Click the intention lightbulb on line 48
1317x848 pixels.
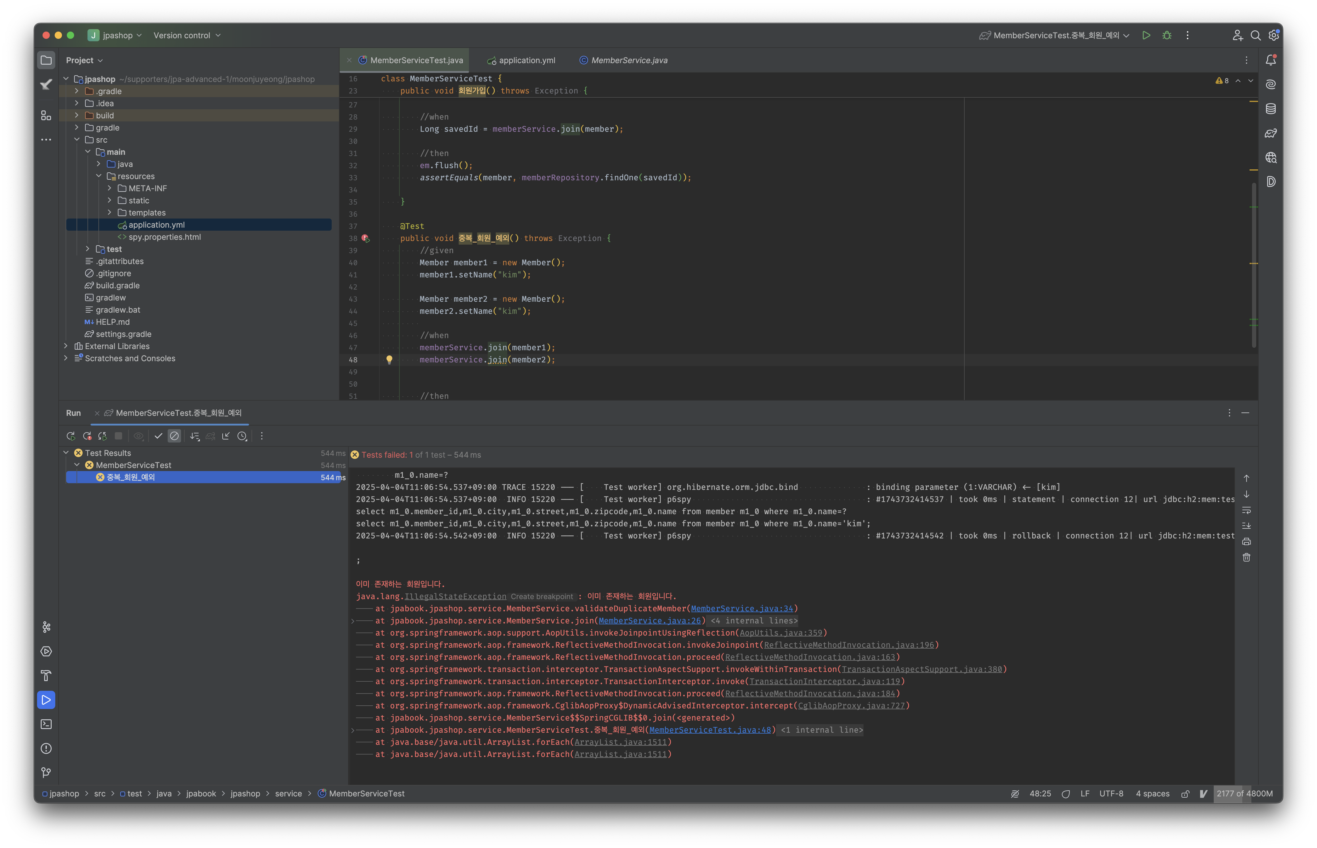click(389, 360)
